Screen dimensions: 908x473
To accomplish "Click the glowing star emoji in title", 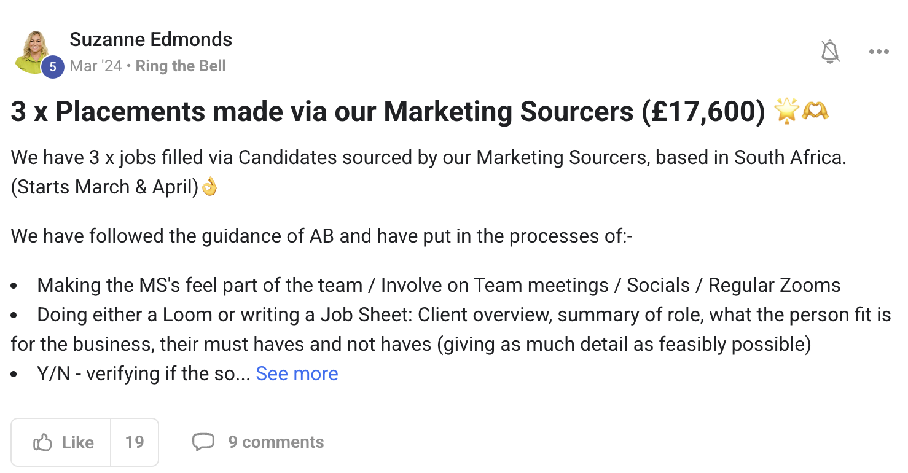I will point(786,112).
